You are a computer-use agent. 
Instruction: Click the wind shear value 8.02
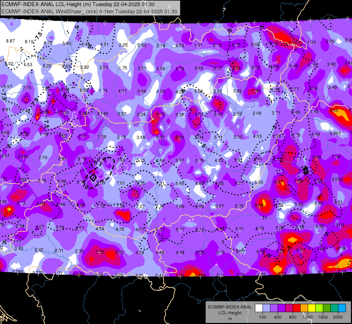pyautogui.click(x=9, y=64)
